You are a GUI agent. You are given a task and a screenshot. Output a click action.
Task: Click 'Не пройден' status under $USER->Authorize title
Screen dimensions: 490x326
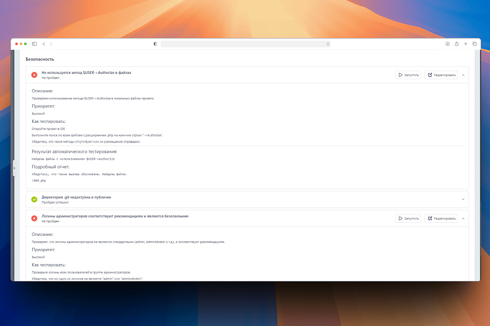coord(50,78)
